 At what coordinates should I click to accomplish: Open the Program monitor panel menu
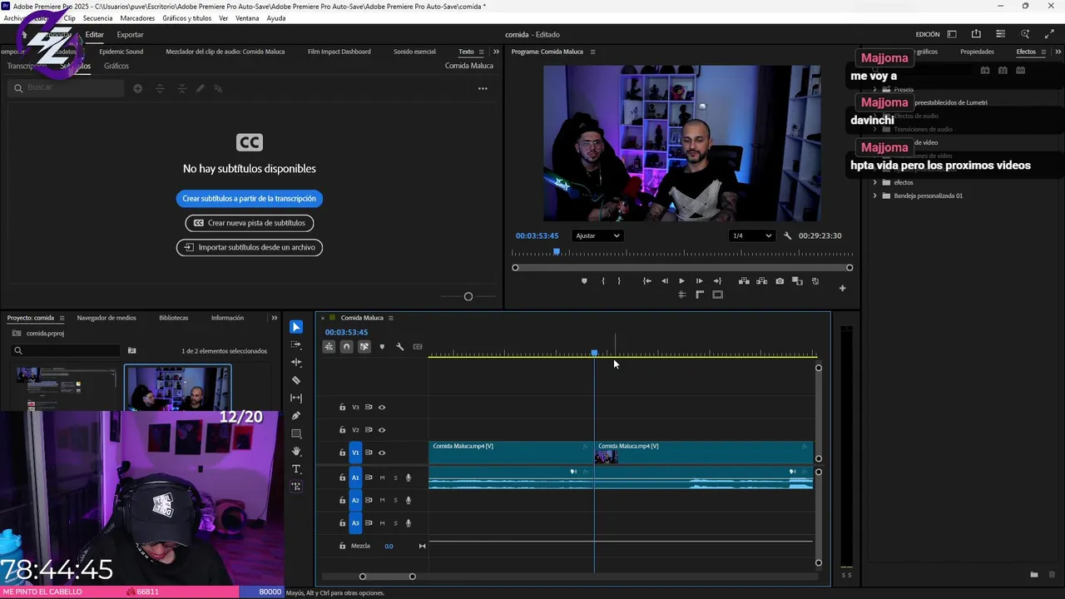[x=592, y=52]
